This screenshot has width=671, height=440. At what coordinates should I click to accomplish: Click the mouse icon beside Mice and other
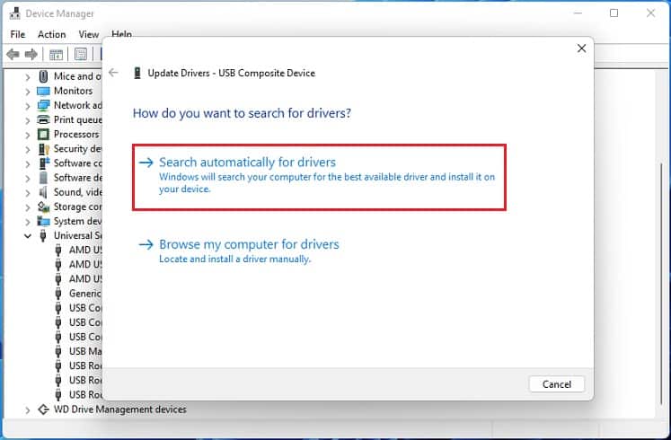pos(43,76)
